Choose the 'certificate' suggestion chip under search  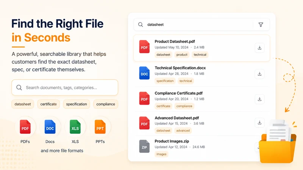[48, 104]
